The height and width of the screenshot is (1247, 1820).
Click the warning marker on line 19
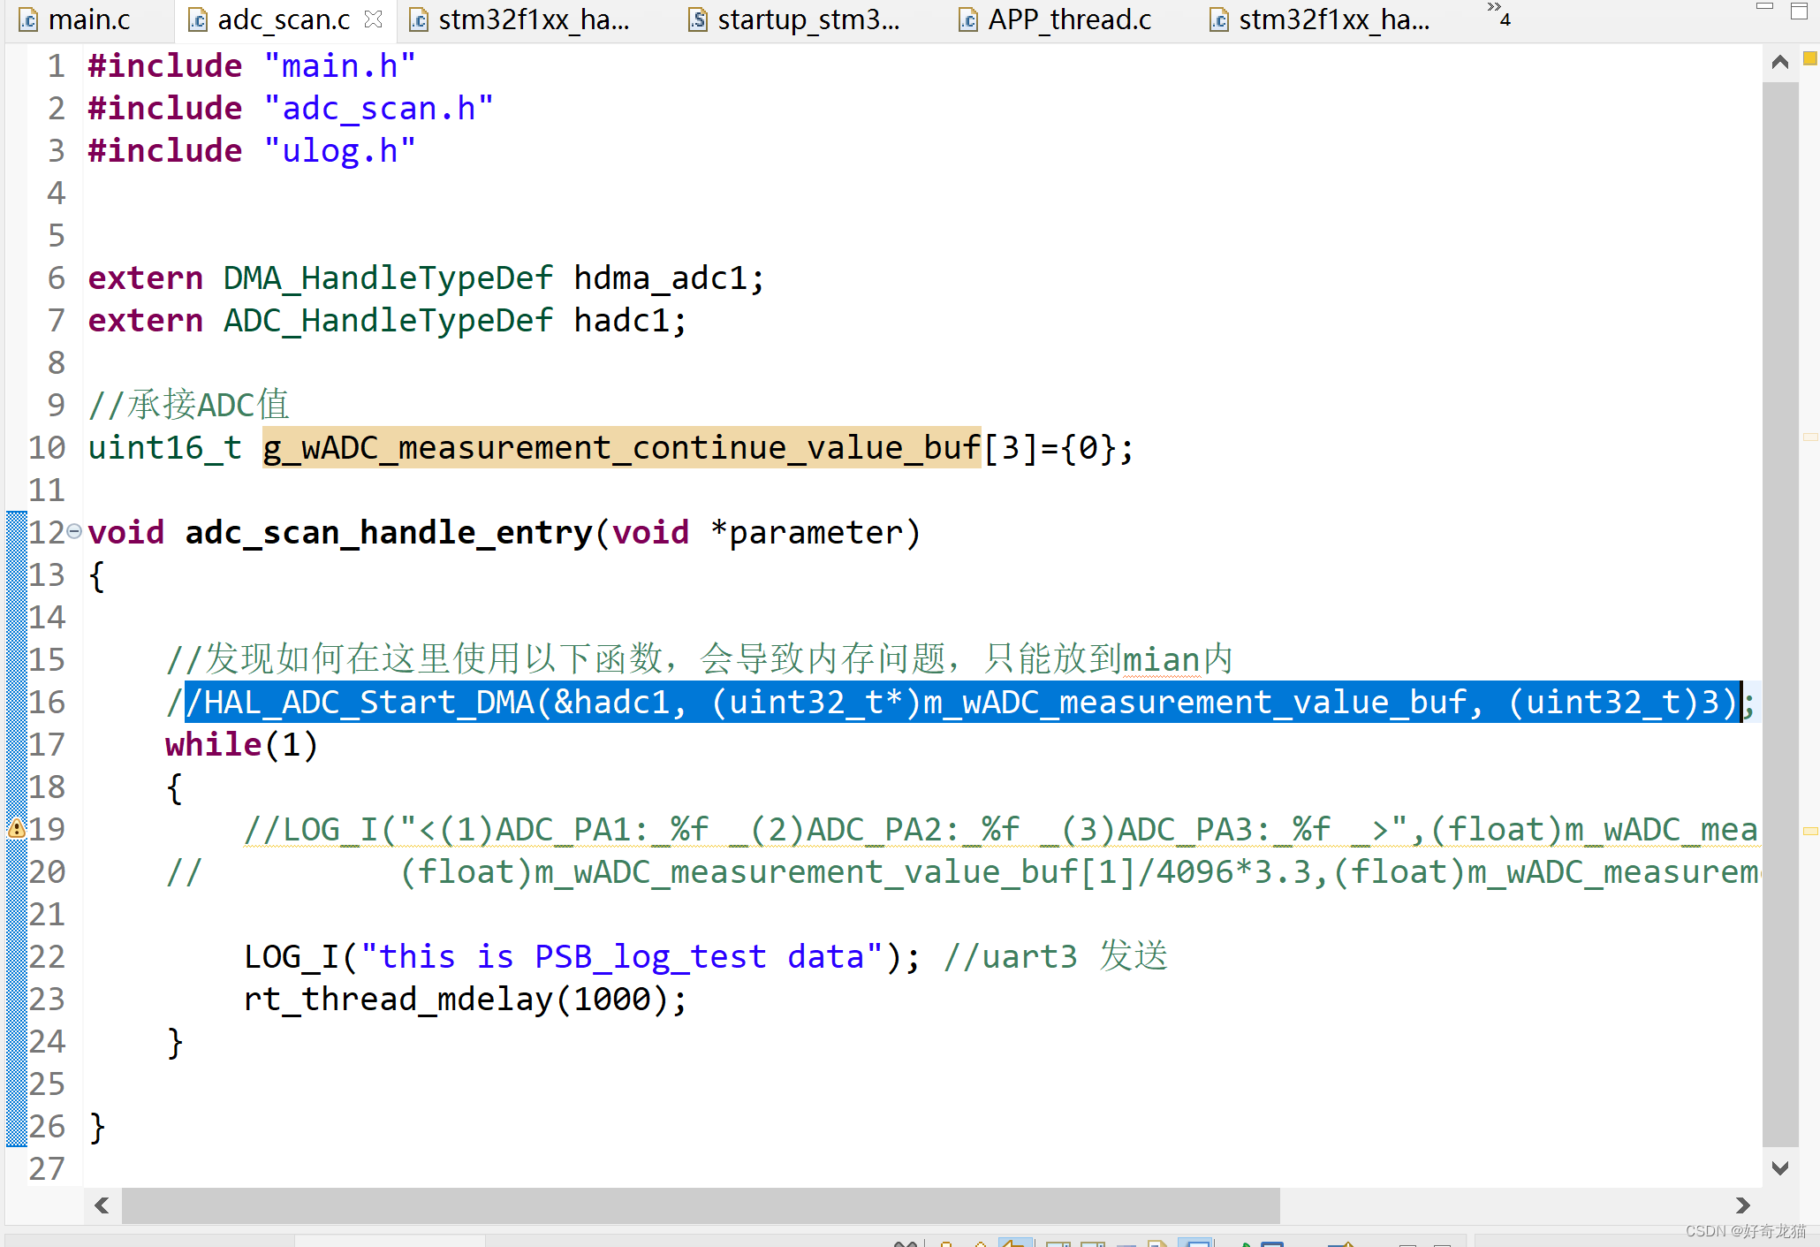click(17, 828)
